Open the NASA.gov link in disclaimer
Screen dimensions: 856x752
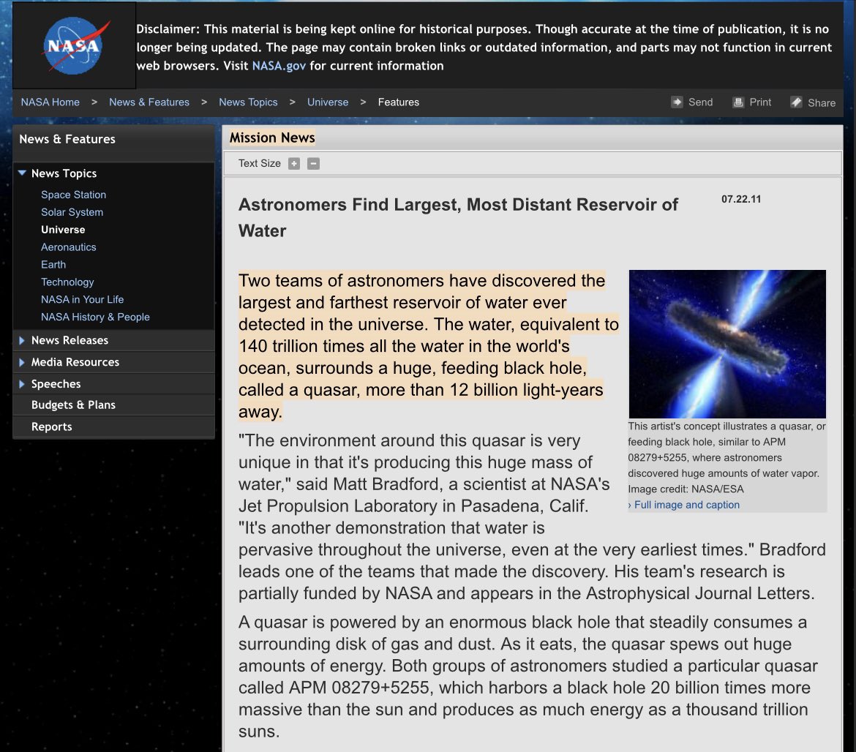(279, 66)
